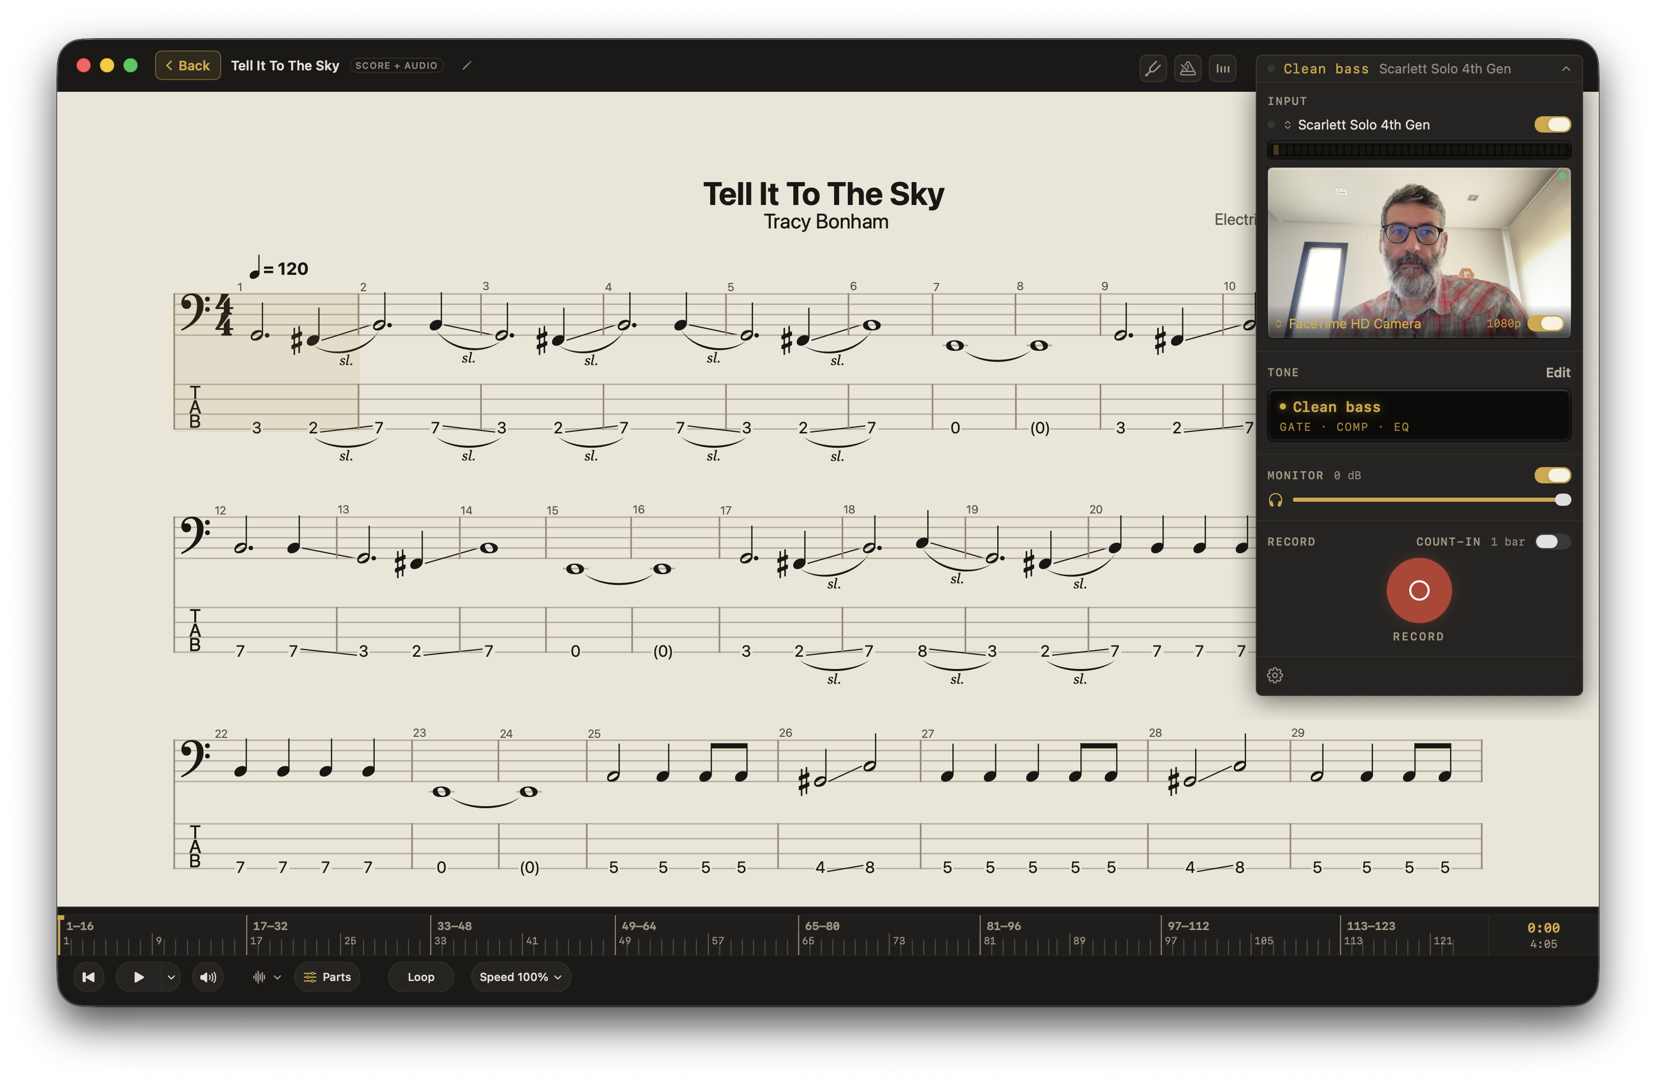Open the metronome settings
Image resolution: width=1656 pixels, height=1082 pixels.
click(x=1188, y=68)
